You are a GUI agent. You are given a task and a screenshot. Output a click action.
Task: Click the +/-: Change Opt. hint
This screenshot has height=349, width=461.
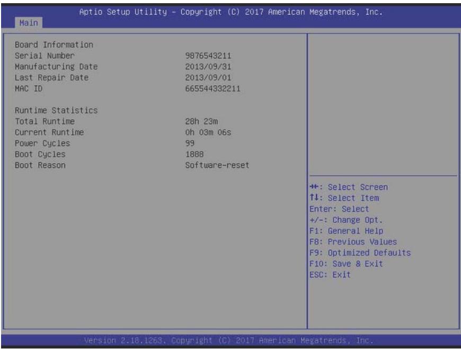pyautogui.click(x=346, y=220)
